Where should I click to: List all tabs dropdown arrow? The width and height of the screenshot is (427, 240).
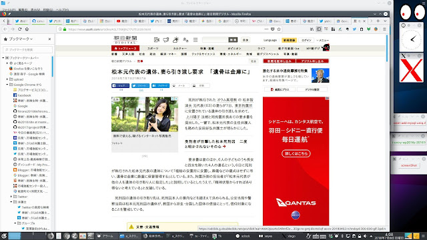385,21
